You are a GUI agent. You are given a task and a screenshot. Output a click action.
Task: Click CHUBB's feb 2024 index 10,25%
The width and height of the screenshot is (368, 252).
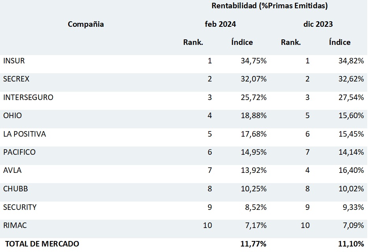tap(253, 189)
